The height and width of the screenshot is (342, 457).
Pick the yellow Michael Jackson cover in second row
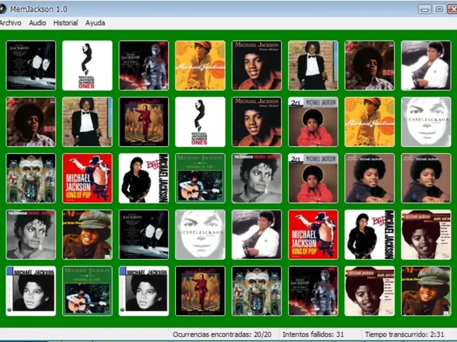[x=370, y=122]
